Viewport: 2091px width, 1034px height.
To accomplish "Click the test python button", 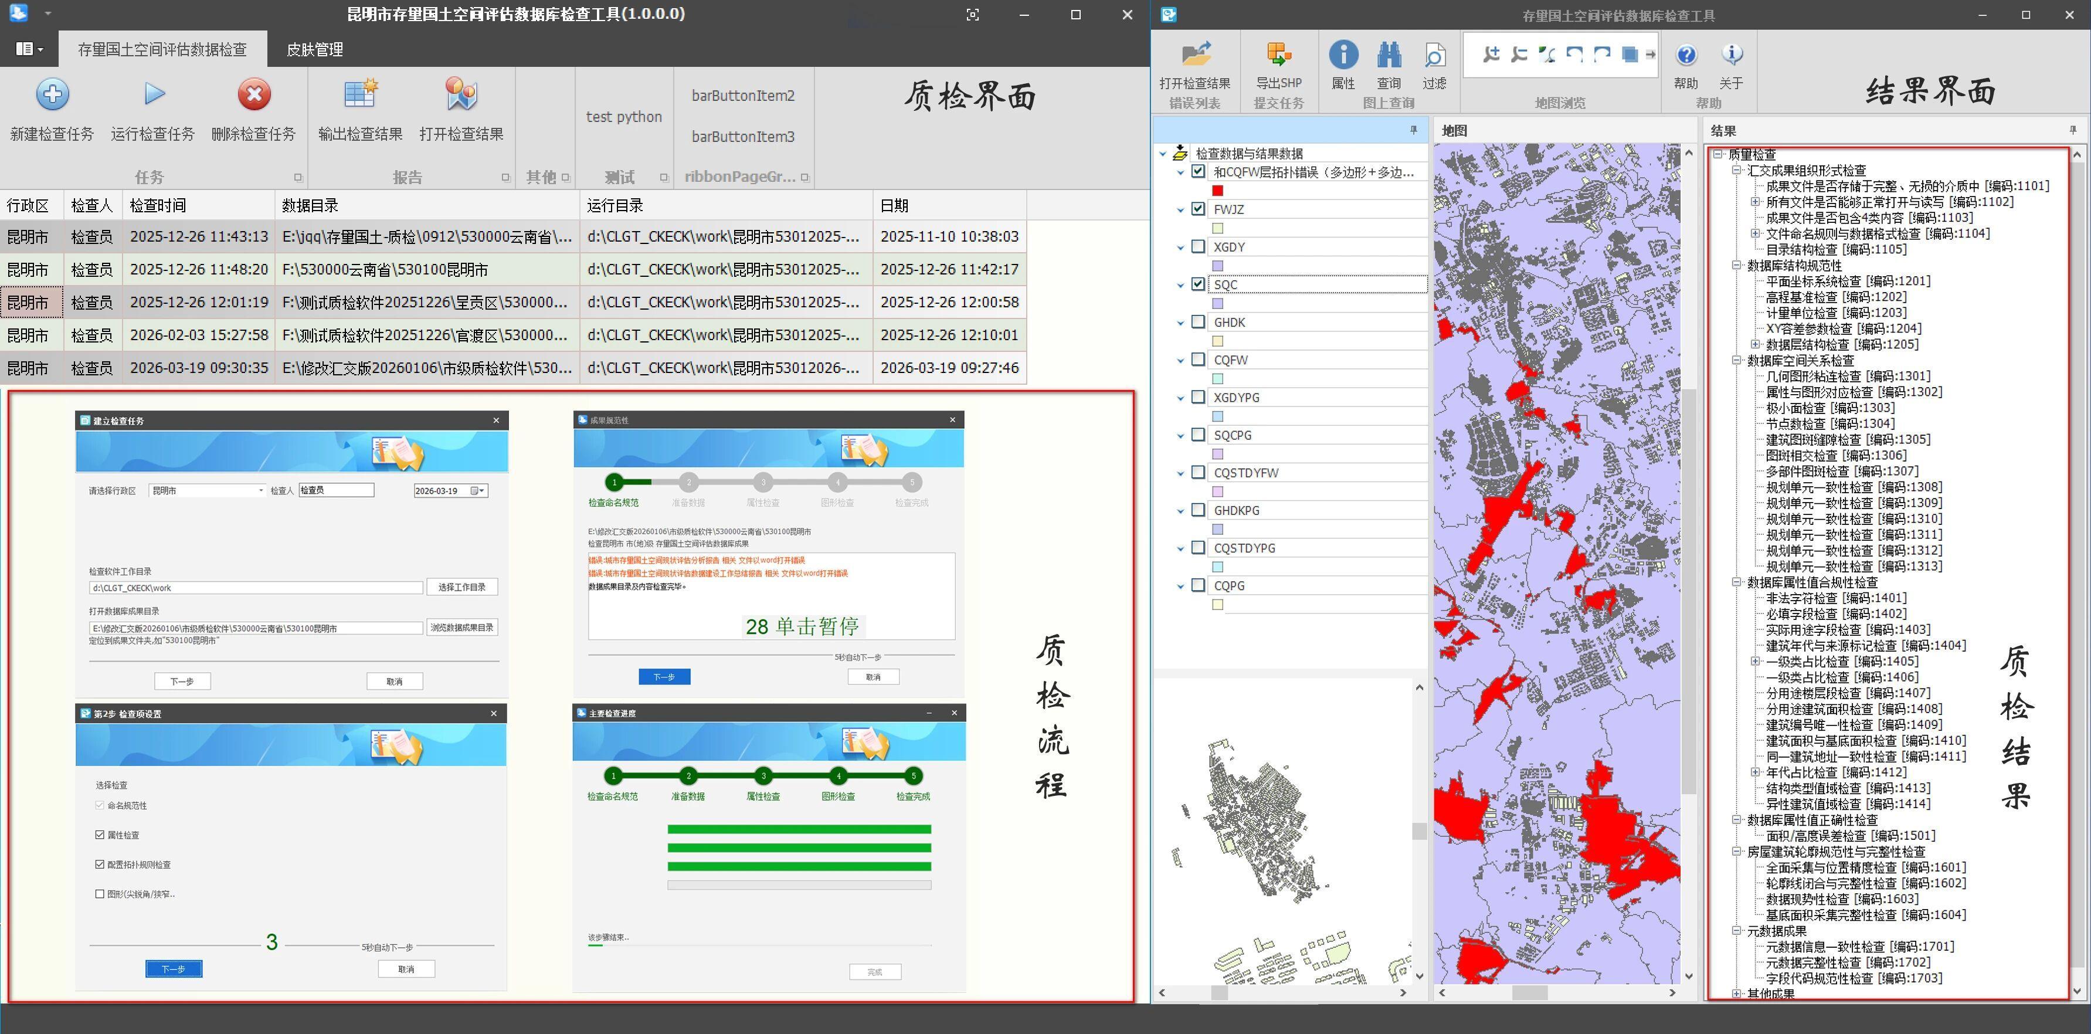I will (x=623, y=117).
